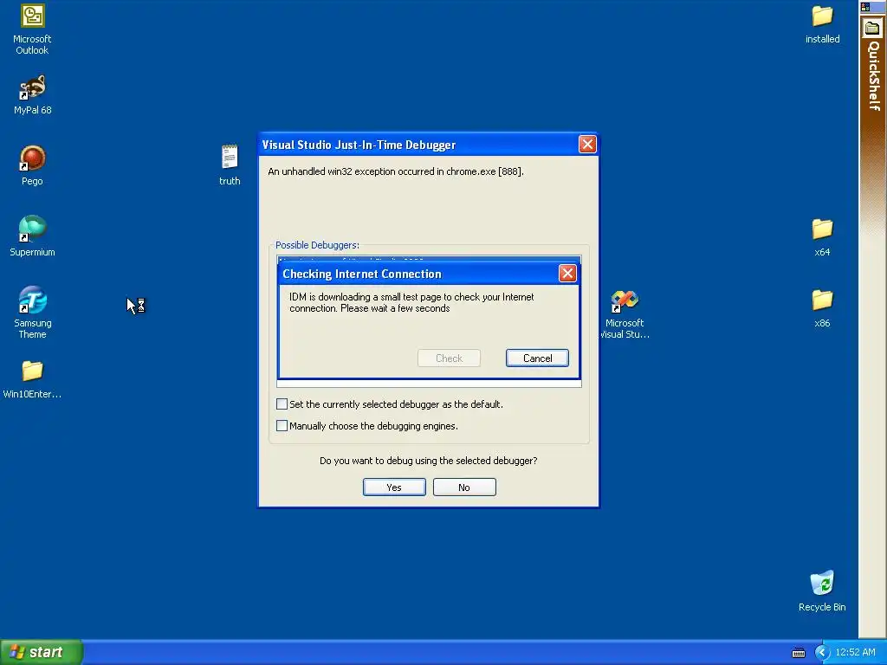Viewport: 887px width, 665px height.
Task: Click No in Just-In-Time Debugger dialog
Action: pos(464,487)
